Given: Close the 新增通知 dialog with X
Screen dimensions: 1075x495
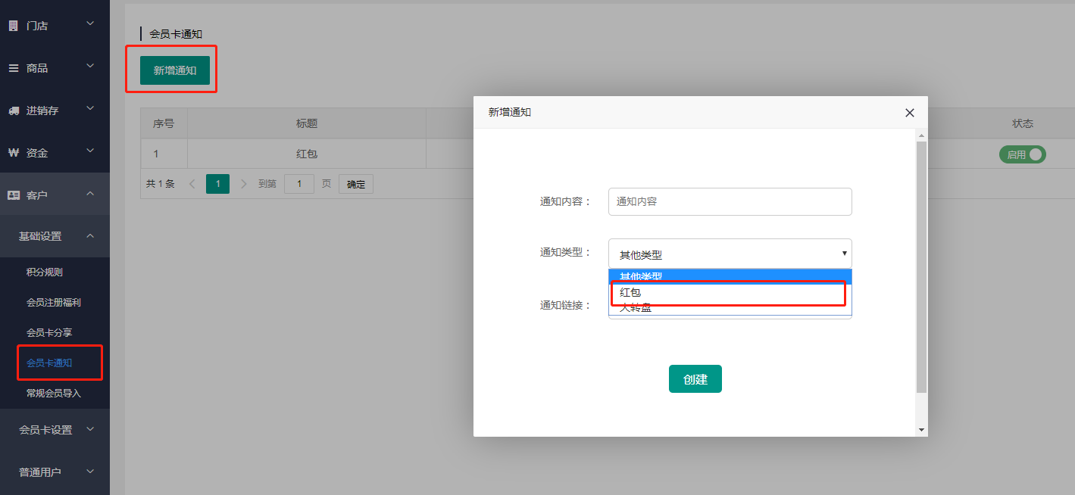Looking at the screenshot, I should 910,113.
